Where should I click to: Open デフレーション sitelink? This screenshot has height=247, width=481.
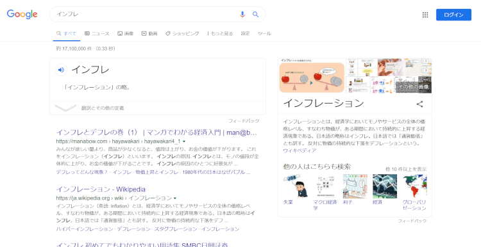(133, 229)
